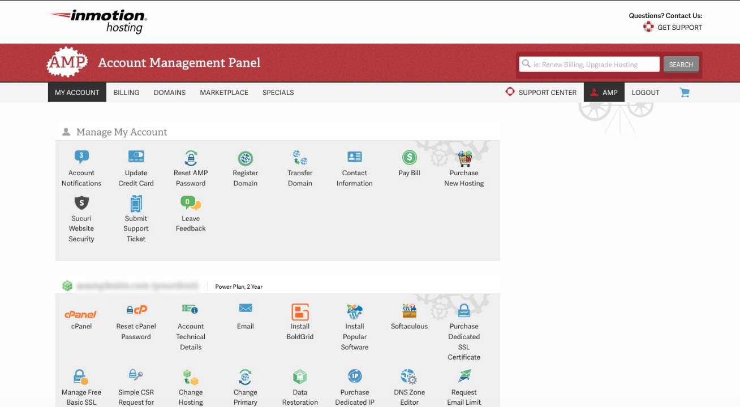
Task: Open Account Notifications icon
Action: [x=81, y=157]
